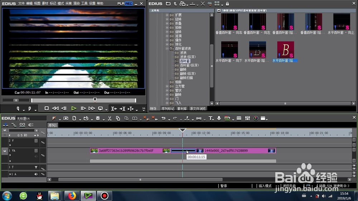The width and height of the screenshot is (358, 201).
Task: Click the Create title (T) icon in the toolbar
Action: [210, 118]
